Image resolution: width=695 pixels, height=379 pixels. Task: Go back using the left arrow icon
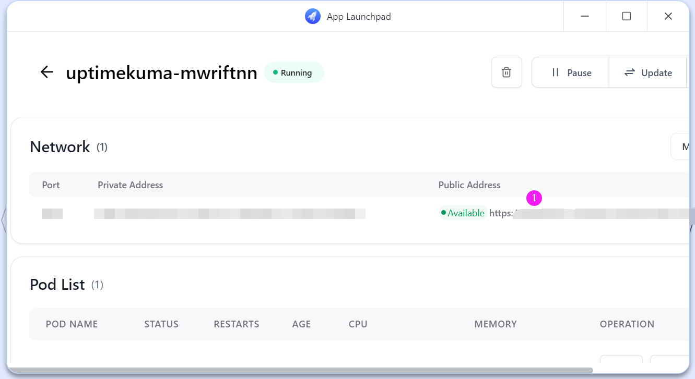(x=47, y=72)
